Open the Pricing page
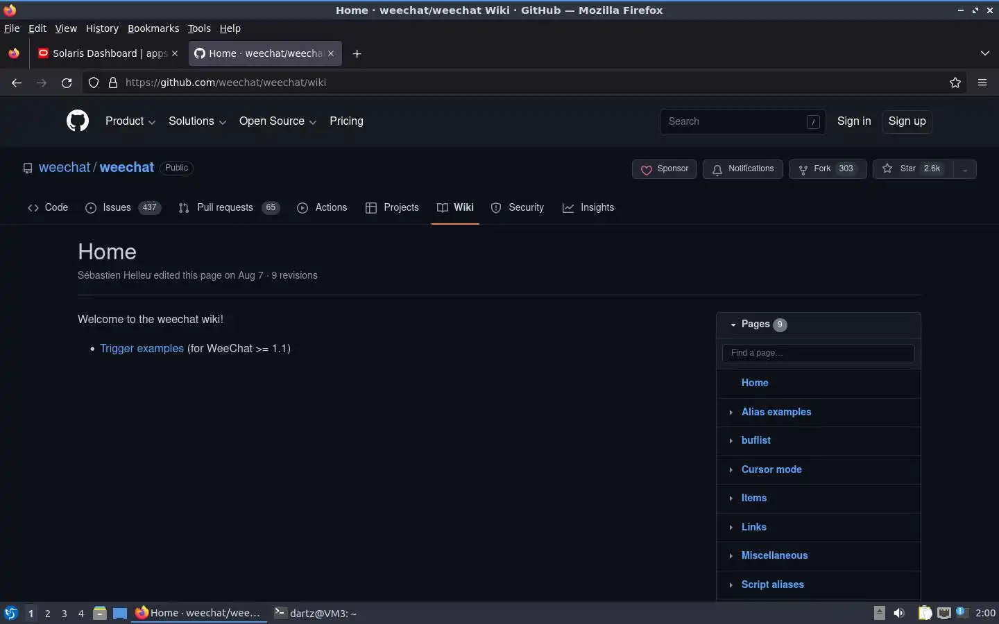Image resolution: width=999 pixels, height=624 pixels. point(346,121)
